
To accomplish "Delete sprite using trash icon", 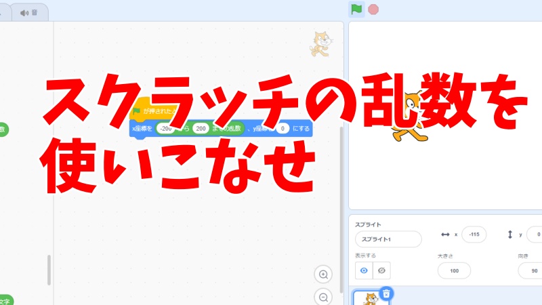I will (x=386, y=293).
